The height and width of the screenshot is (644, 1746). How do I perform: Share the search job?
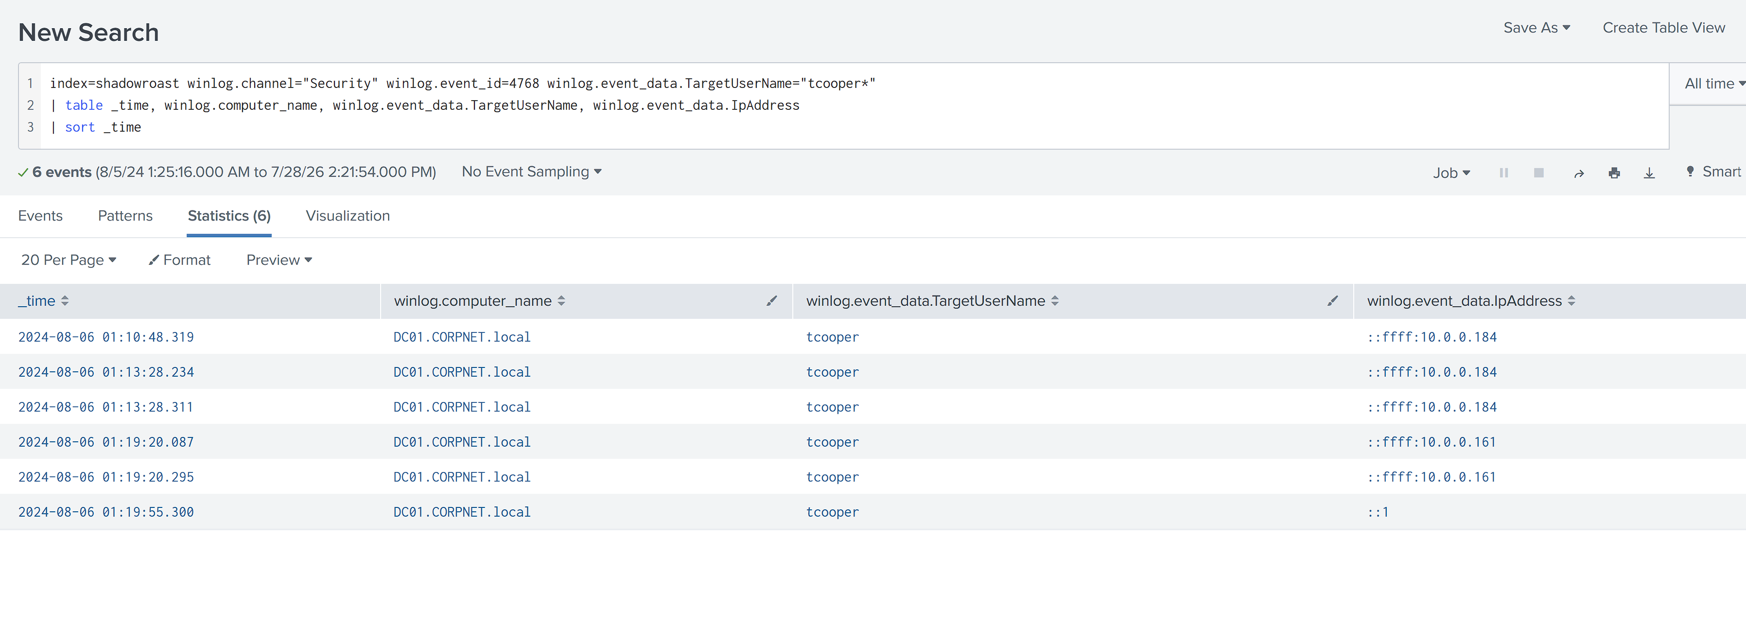[1579, 174]
